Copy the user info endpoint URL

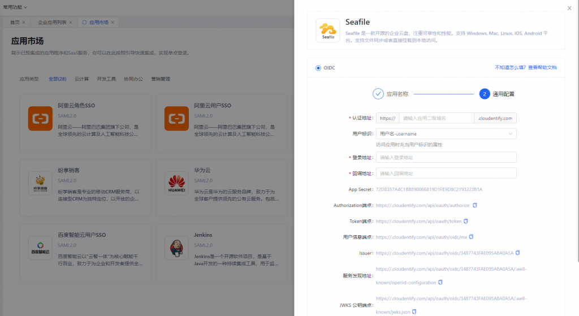click(x=471, y=237)
